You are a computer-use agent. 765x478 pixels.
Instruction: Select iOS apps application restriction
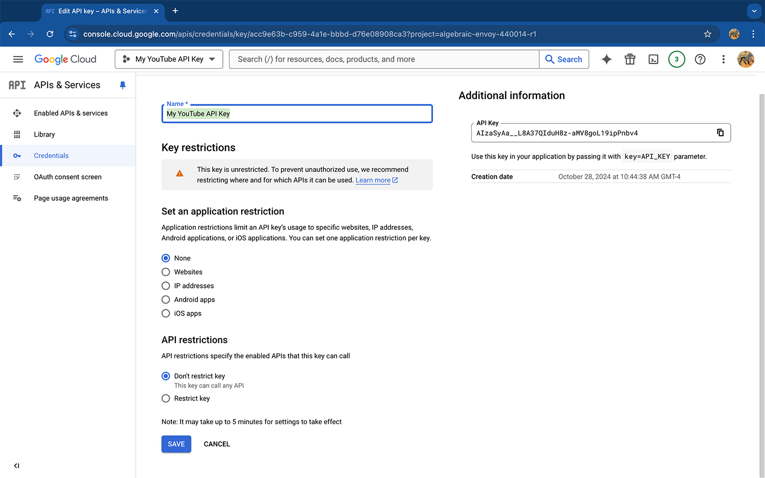(166, 313)
